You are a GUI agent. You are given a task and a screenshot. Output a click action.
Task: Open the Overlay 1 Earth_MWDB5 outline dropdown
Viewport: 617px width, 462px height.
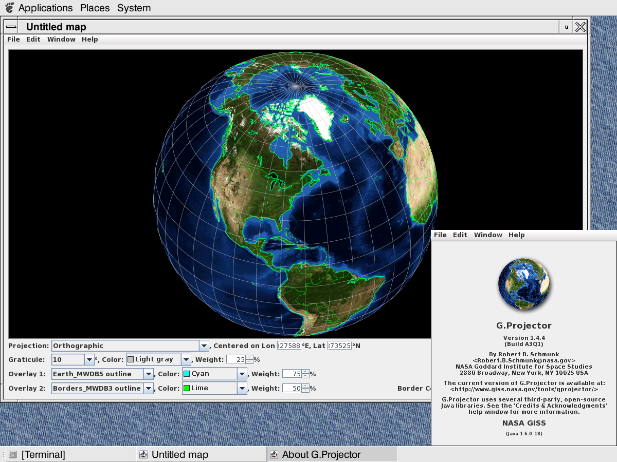[149, 374]
